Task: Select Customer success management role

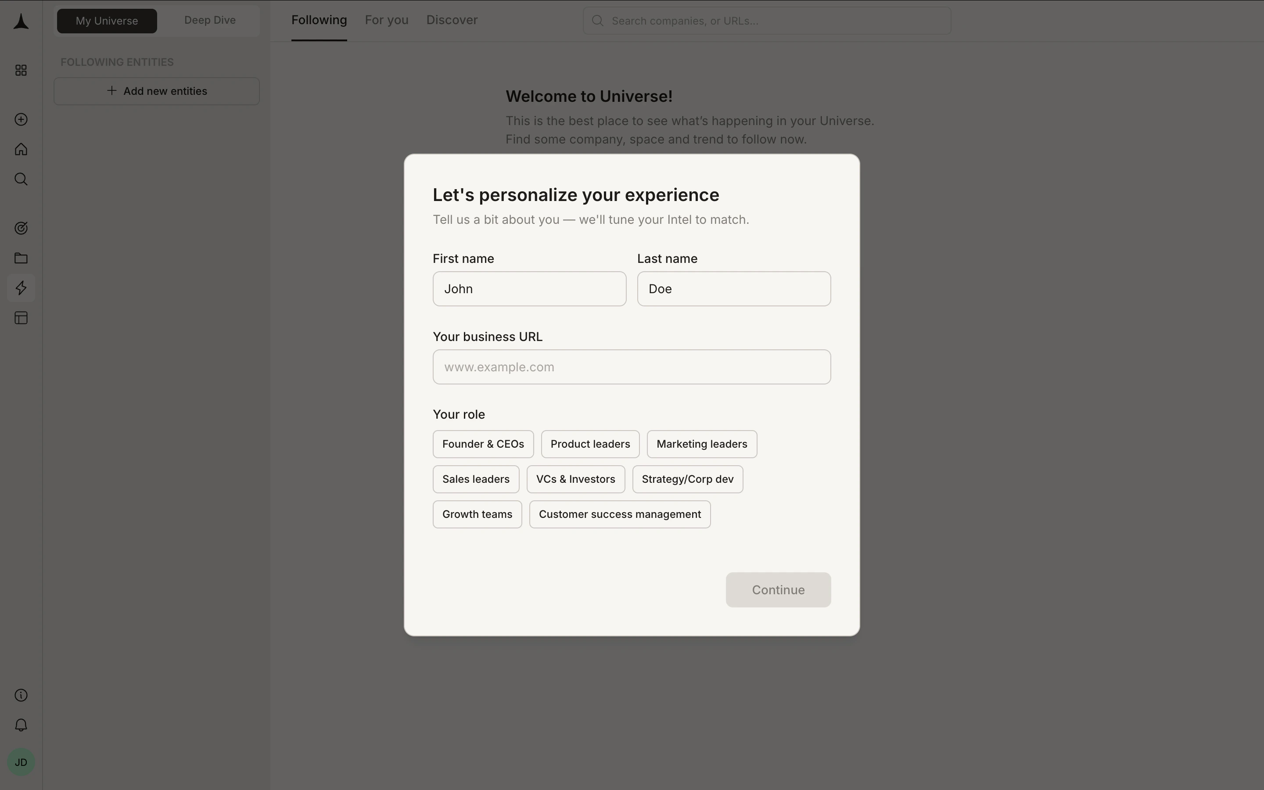Action: click(x=620, y=514)
